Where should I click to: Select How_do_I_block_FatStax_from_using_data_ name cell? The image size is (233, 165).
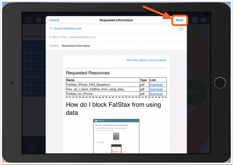(x=103, y=89)
